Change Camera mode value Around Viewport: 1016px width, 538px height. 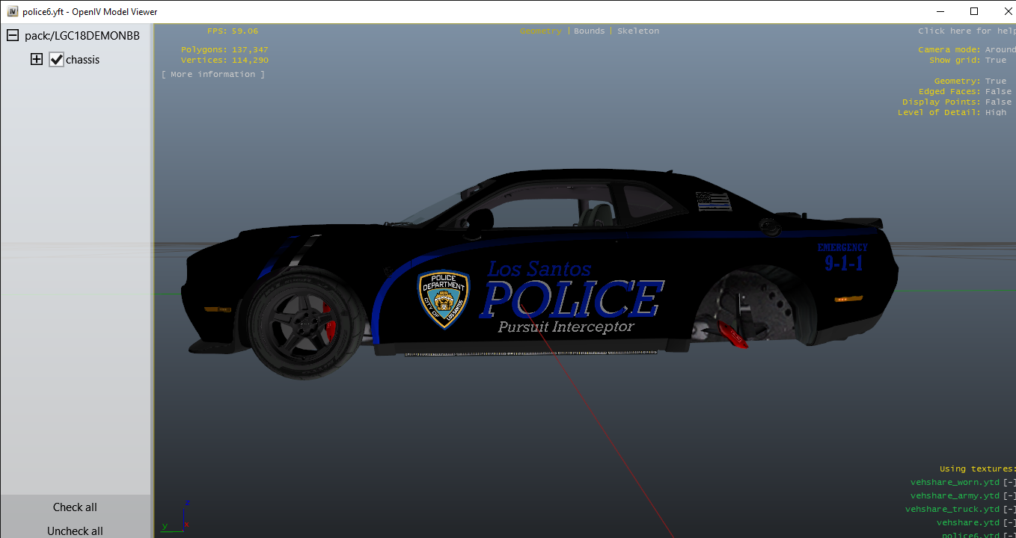pyautogui.click(x=1000, y=49)
